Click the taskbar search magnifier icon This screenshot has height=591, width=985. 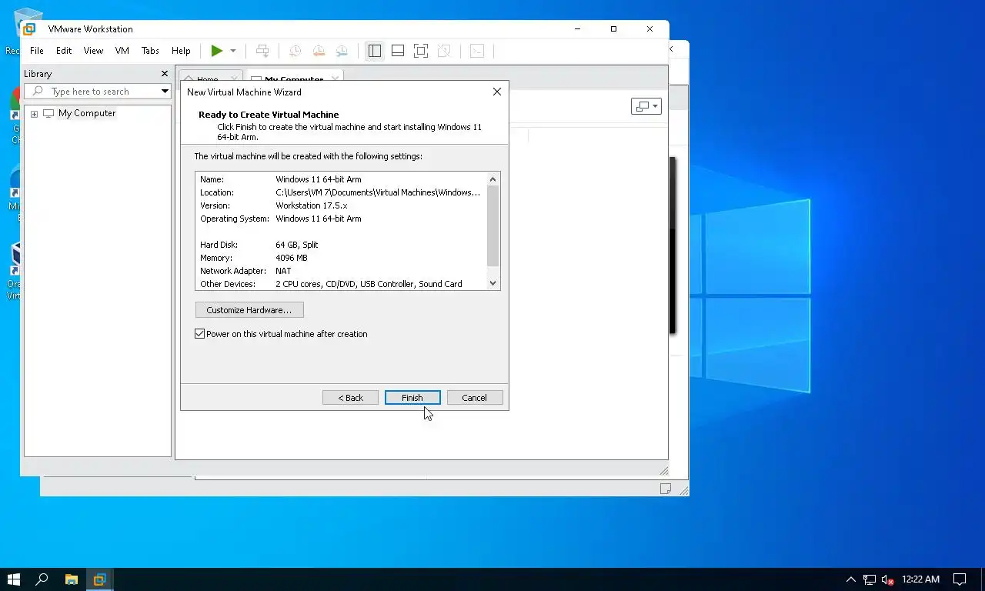click(x=42, y=579)
